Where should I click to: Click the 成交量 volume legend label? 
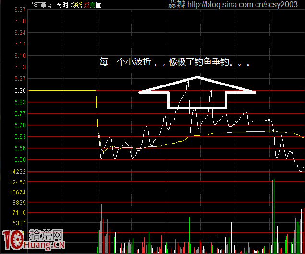[x=92, y=5]
